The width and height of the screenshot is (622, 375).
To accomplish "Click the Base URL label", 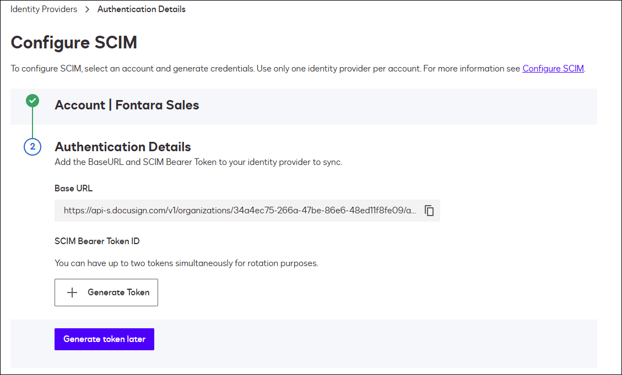I will (73, 188).
